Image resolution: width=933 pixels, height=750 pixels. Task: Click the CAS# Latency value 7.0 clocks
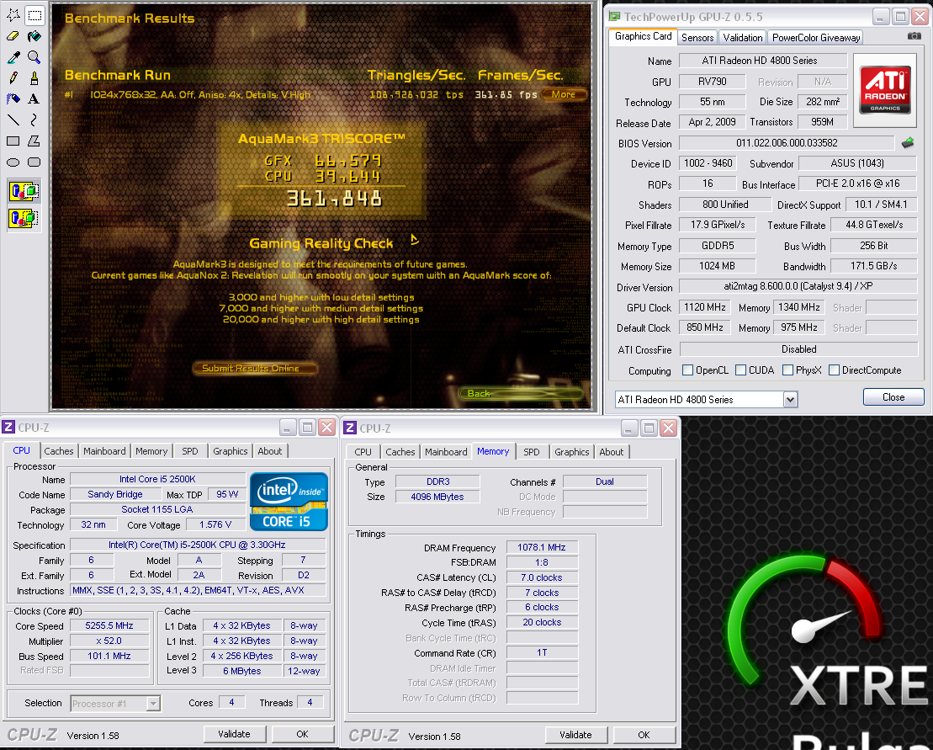(542, 577)
